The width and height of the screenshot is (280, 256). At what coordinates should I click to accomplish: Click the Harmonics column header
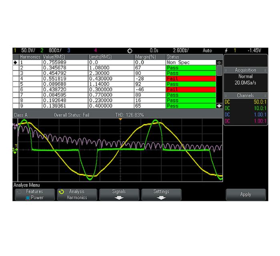click(x=30, y=57)
